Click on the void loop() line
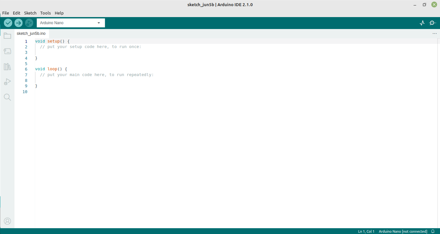 tap(51, 69)
